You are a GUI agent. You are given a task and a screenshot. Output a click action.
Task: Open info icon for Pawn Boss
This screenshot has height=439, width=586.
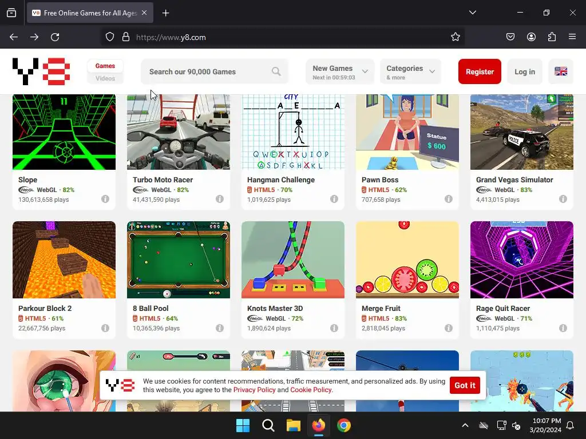[x=449, y=199]
